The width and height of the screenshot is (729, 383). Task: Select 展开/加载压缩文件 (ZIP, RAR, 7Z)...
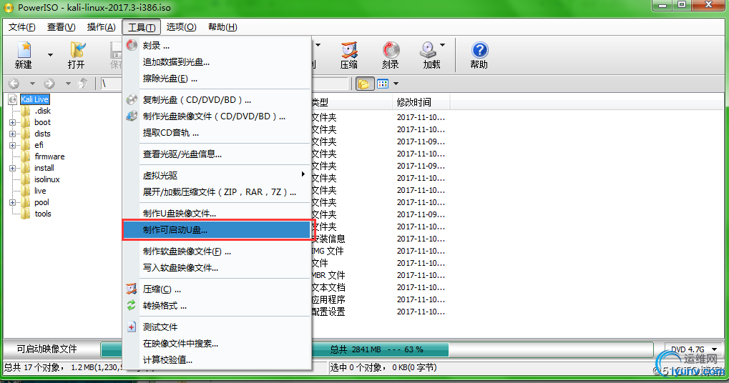pyautogui.click(x=217, y=191)
